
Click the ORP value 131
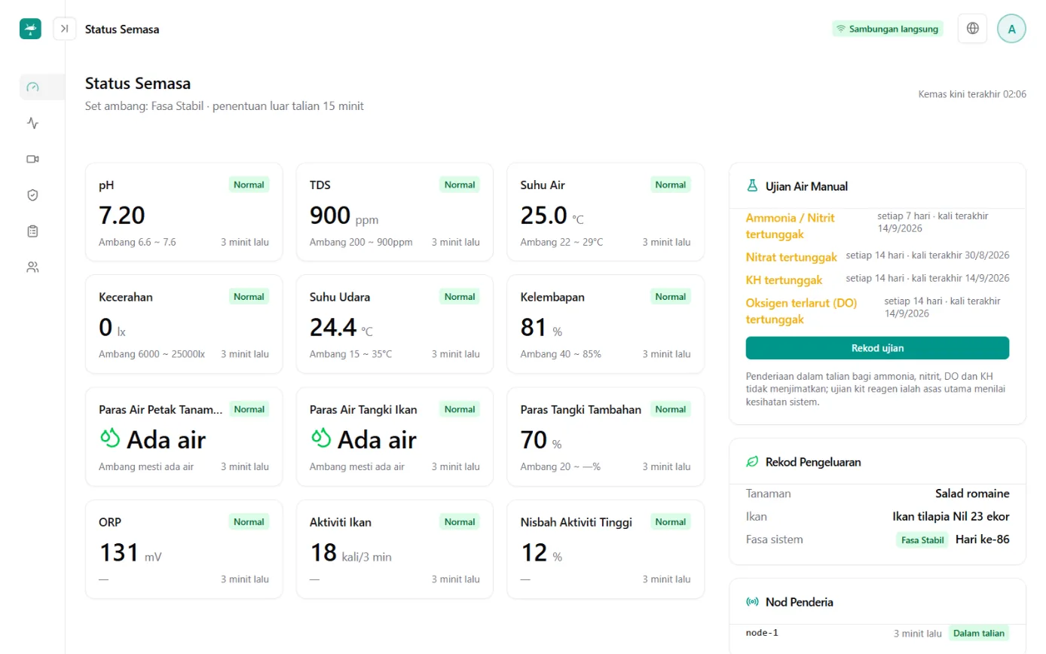point(119,553)
